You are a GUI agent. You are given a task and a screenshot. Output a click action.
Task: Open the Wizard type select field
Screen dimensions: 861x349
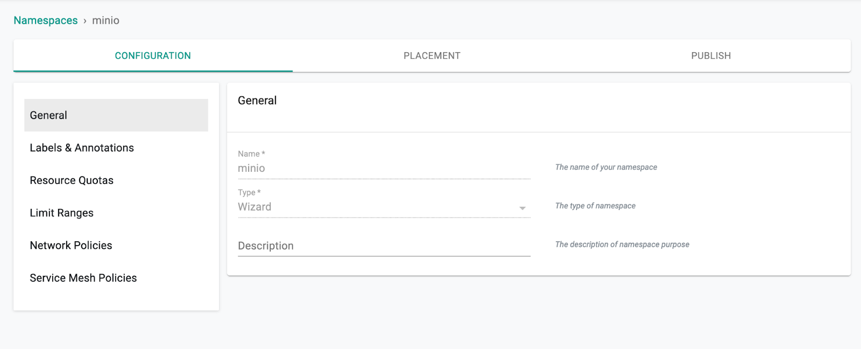pyautogui.click(x=377, y=207)
